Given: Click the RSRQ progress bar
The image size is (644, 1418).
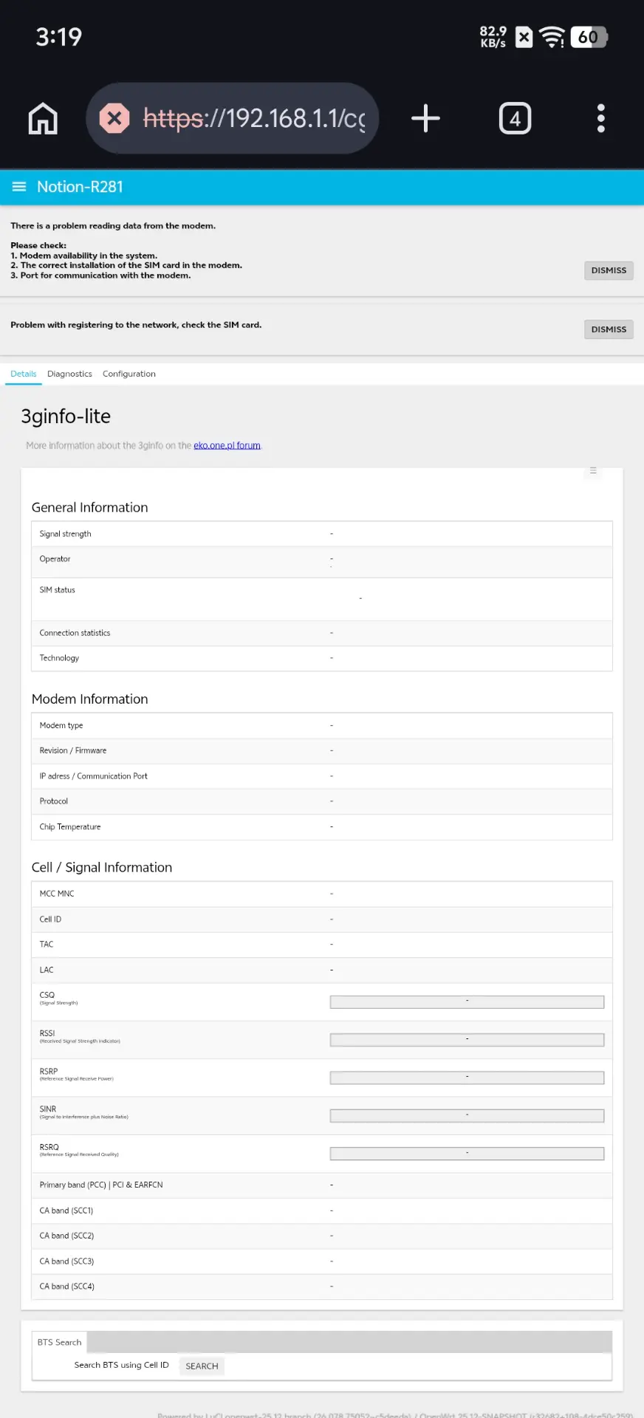Looking at the screenshot, I should point(467,1154).
